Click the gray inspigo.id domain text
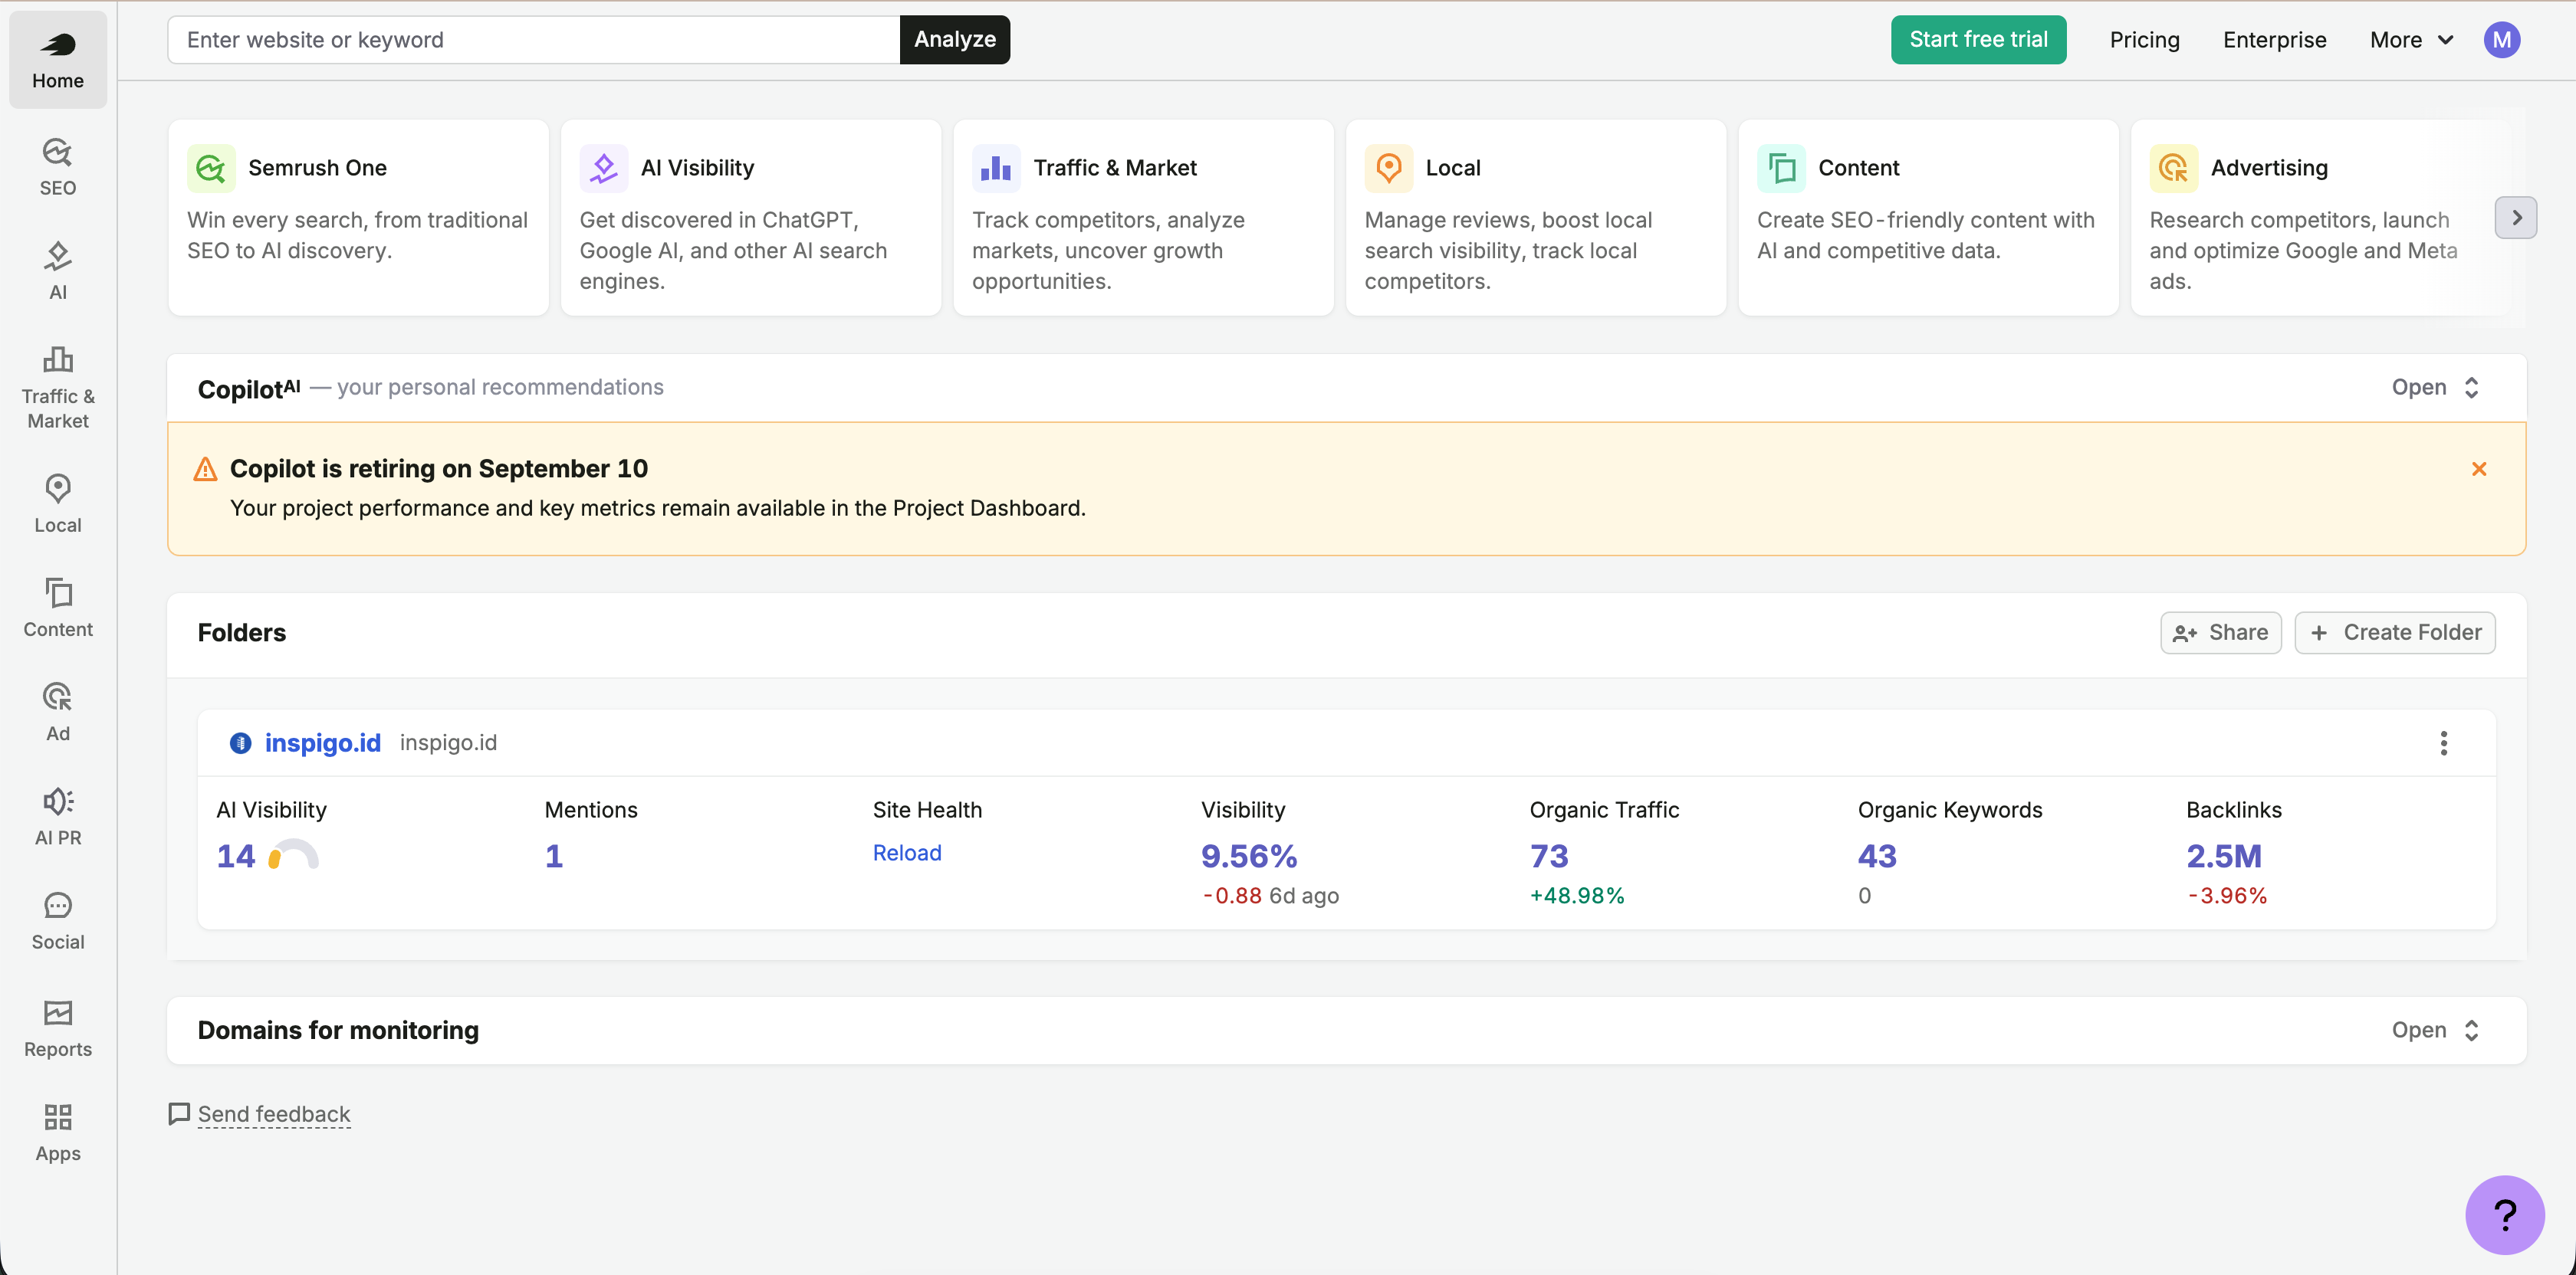The height and width of the screenshot is (1275, 2576). [448, 742]
